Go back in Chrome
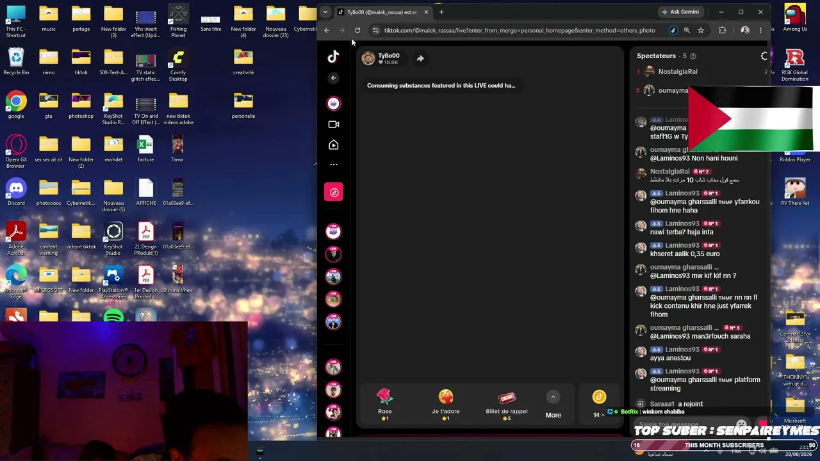This screenshot has width=820, height=461. coord(327,30)
